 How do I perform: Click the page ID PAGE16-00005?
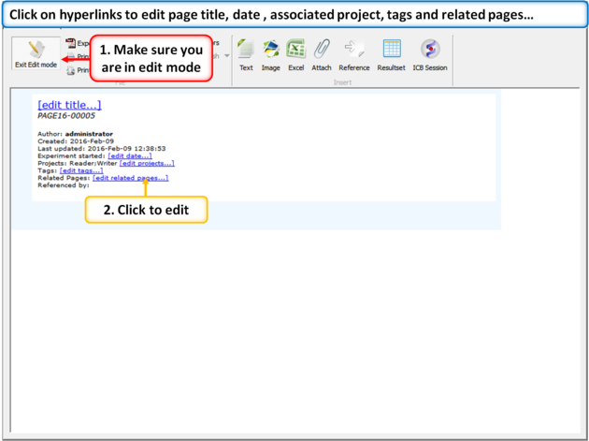click(66, 116)
